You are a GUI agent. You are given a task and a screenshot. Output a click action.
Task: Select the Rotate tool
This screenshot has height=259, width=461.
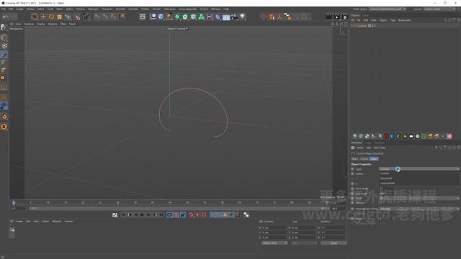click(x=51, y=17)
